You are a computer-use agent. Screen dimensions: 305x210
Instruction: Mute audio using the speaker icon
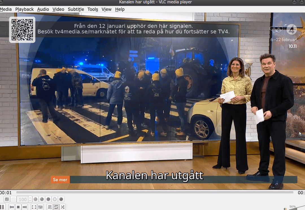point(285,209)
